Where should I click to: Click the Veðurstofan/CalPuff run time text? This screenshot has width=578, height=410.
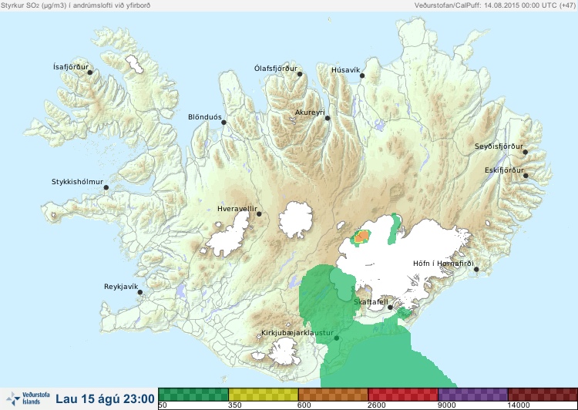494,5
